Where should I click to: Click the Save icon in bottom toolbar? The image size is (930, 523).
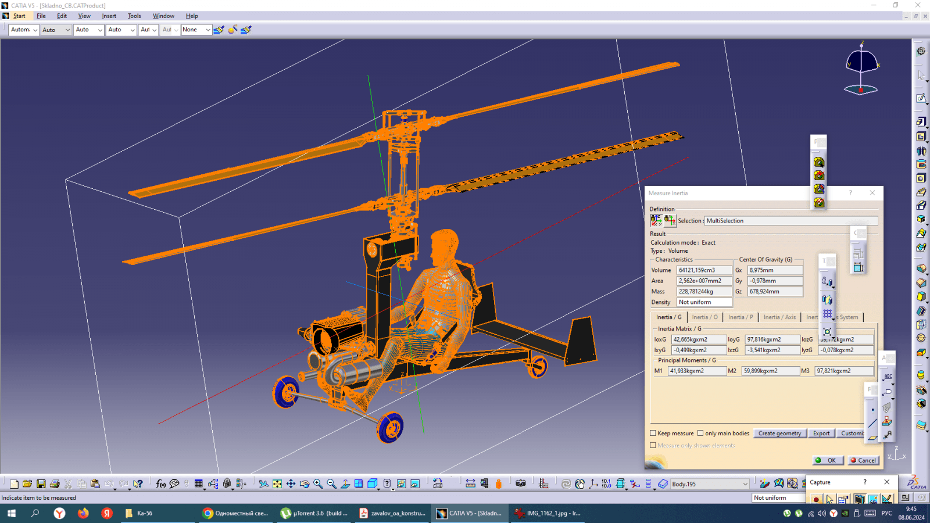(x=41, y=483)
